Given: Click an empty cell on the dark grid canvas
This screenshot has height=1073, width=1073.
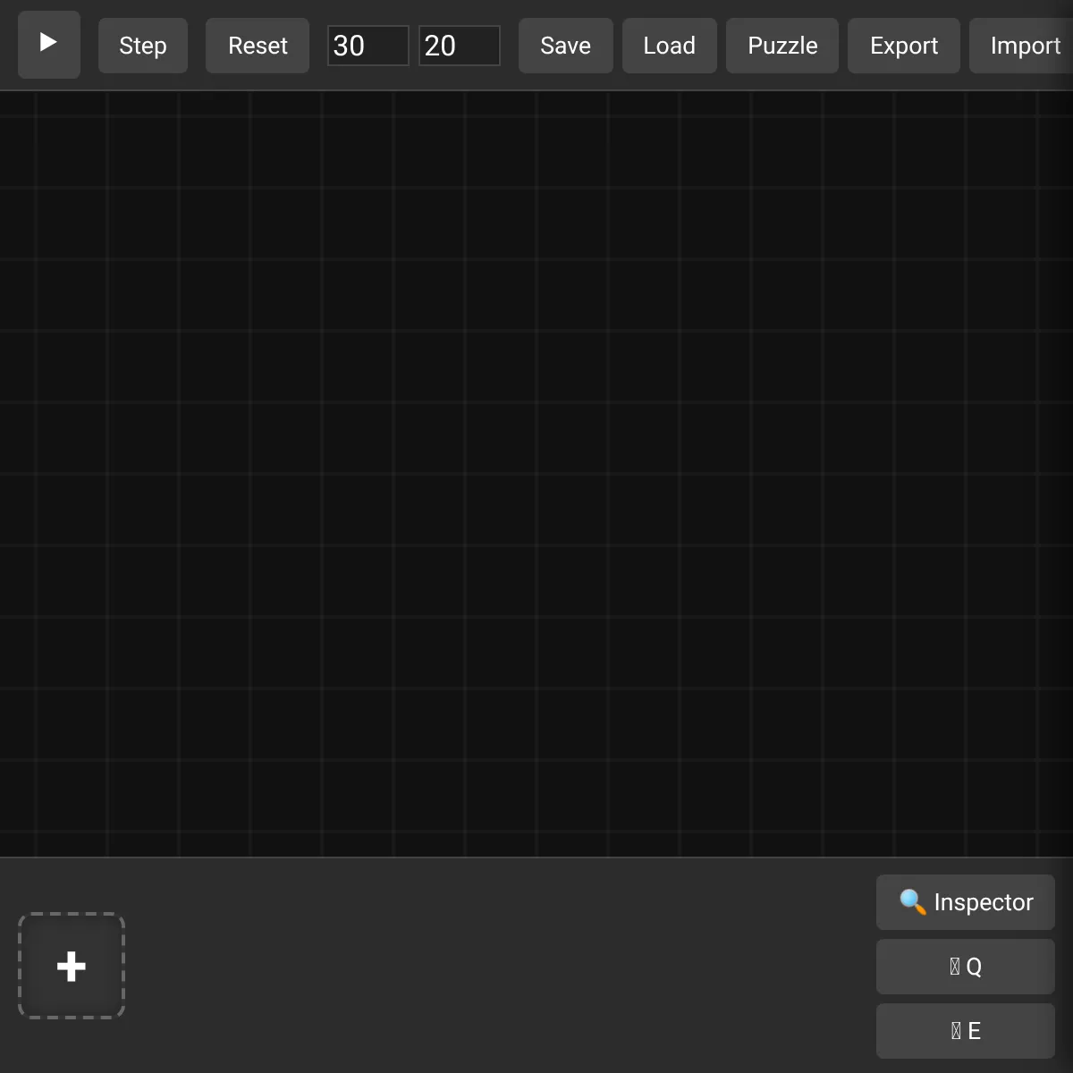Looking at the screenshot, I should click(x=536, y=474).
